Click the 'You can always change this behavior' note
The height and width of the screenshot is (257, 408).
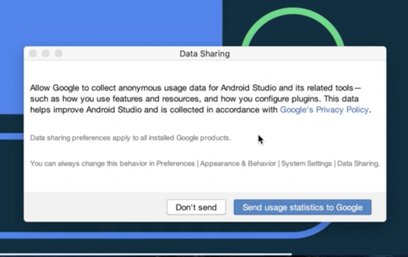click(x=205, y=164)
